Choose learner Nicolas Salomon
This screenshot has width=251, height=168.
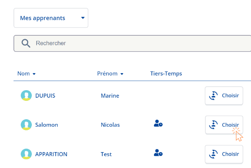pos(224,125)
